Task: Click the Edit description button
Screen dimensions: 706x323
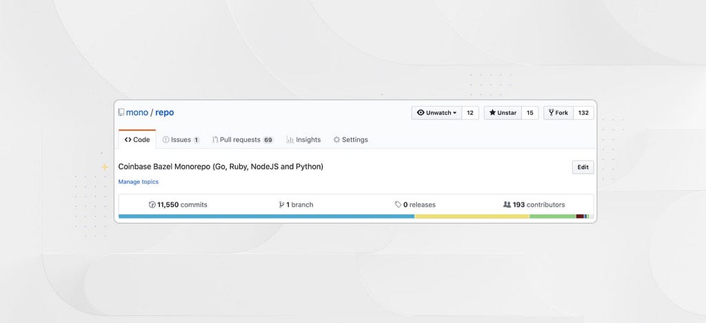Action: point(583,167)
